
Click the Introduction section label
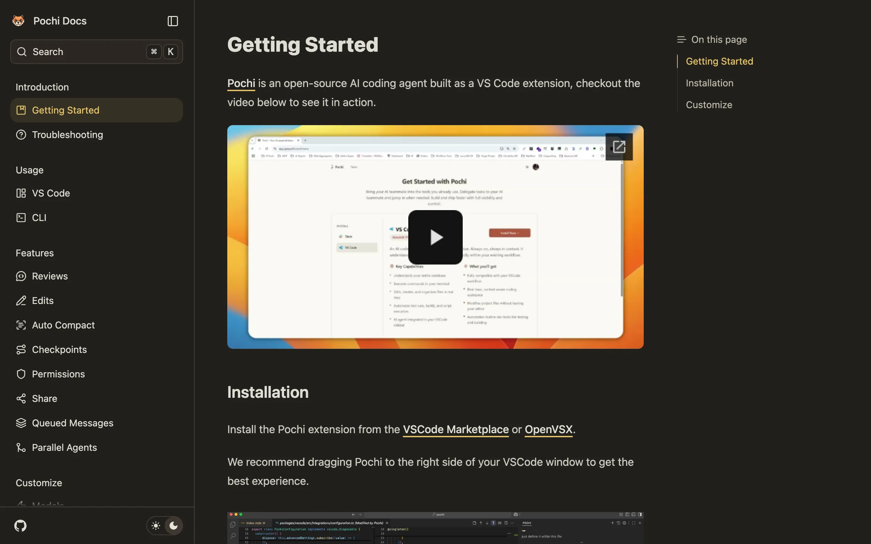coord(42,87)
